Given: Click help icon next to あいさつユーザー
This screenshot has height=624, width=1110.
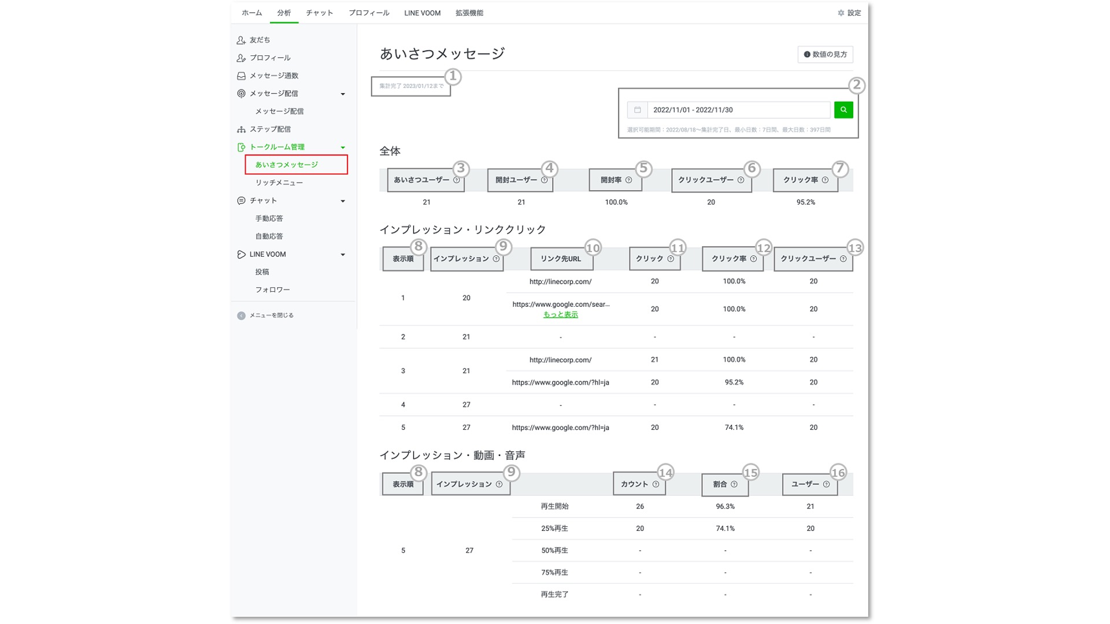Looking at the screenshot, I should click(457, 180).
